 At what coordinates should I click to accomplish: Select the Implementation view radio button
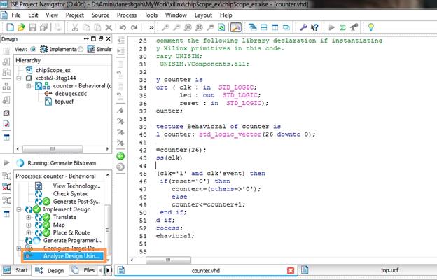coord(33,49)
